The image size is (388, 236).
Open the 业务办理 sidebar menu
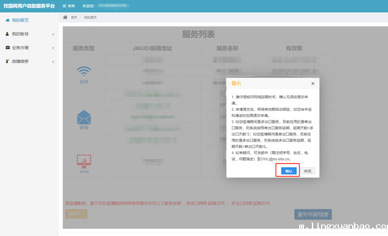[x=20, y=47]
